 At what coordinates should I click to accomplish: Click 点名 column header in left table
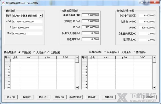click(15, 58)
